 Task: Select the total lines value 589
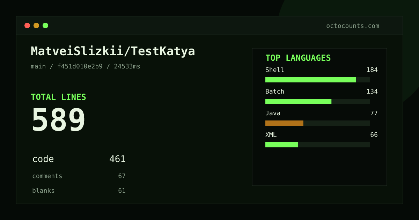(x=58, y=120)
